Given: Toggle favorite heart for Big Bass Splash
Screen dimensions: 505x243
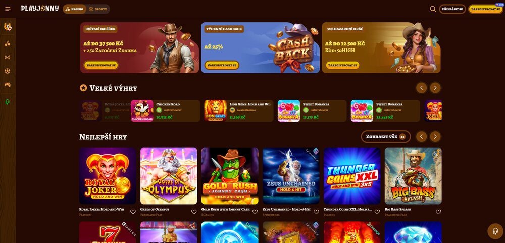Looking at the screenshot, I should tap(438, 212).
